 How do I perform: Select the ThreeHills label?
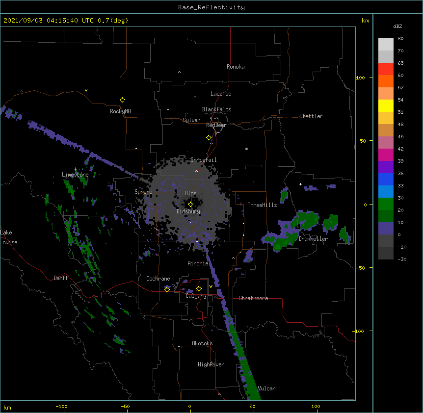[x=262, y=205]
